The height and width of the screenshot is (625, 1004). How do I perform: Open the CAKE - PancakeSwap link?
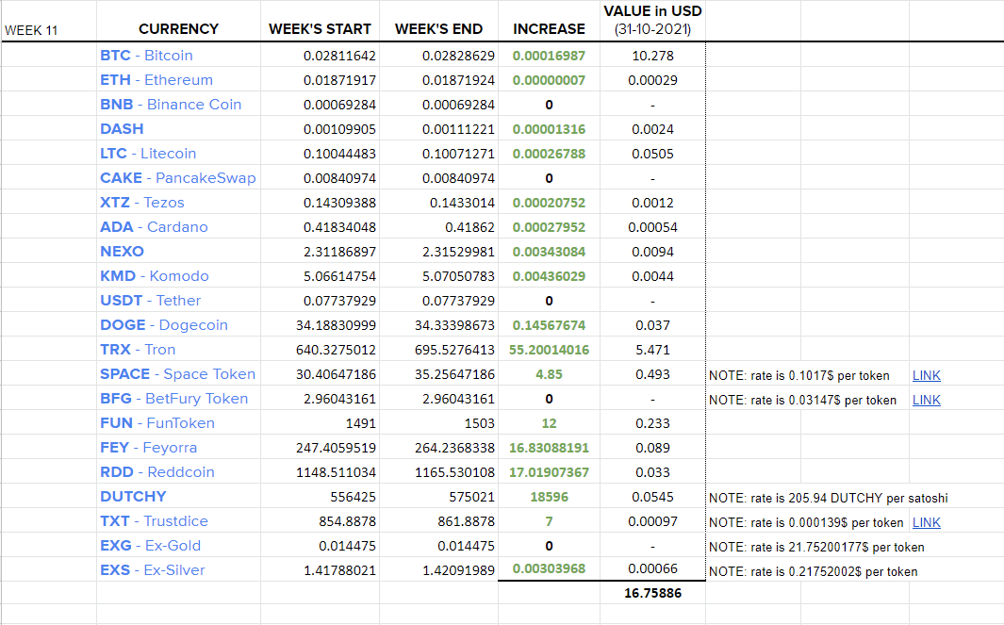tap(177, 178)
